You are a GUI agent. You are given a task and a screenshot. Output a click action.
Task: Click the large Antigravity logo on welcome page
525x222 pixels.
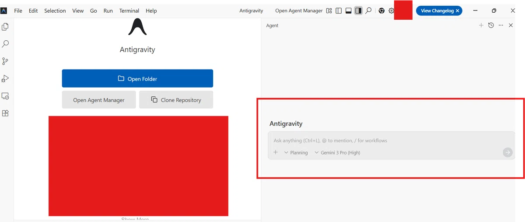pyautogui.click(x=137, y=27)
